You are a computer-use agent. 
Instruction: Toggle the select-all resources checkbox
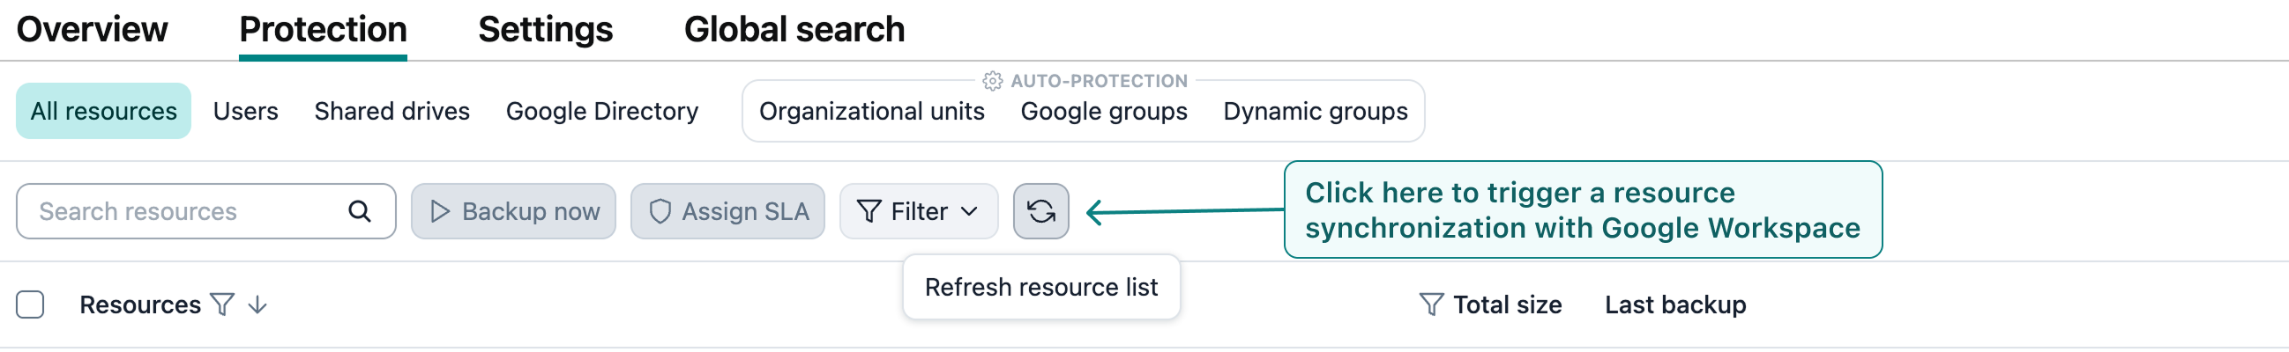pyautogui.click(x=30, y=305)
